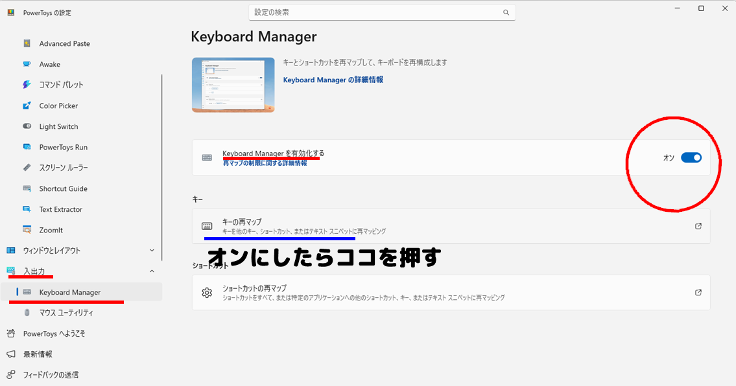Select the Shortcut Guide sidebar icon
The width and height of the screenshot is (736, 386).
(x=27, y=188)
